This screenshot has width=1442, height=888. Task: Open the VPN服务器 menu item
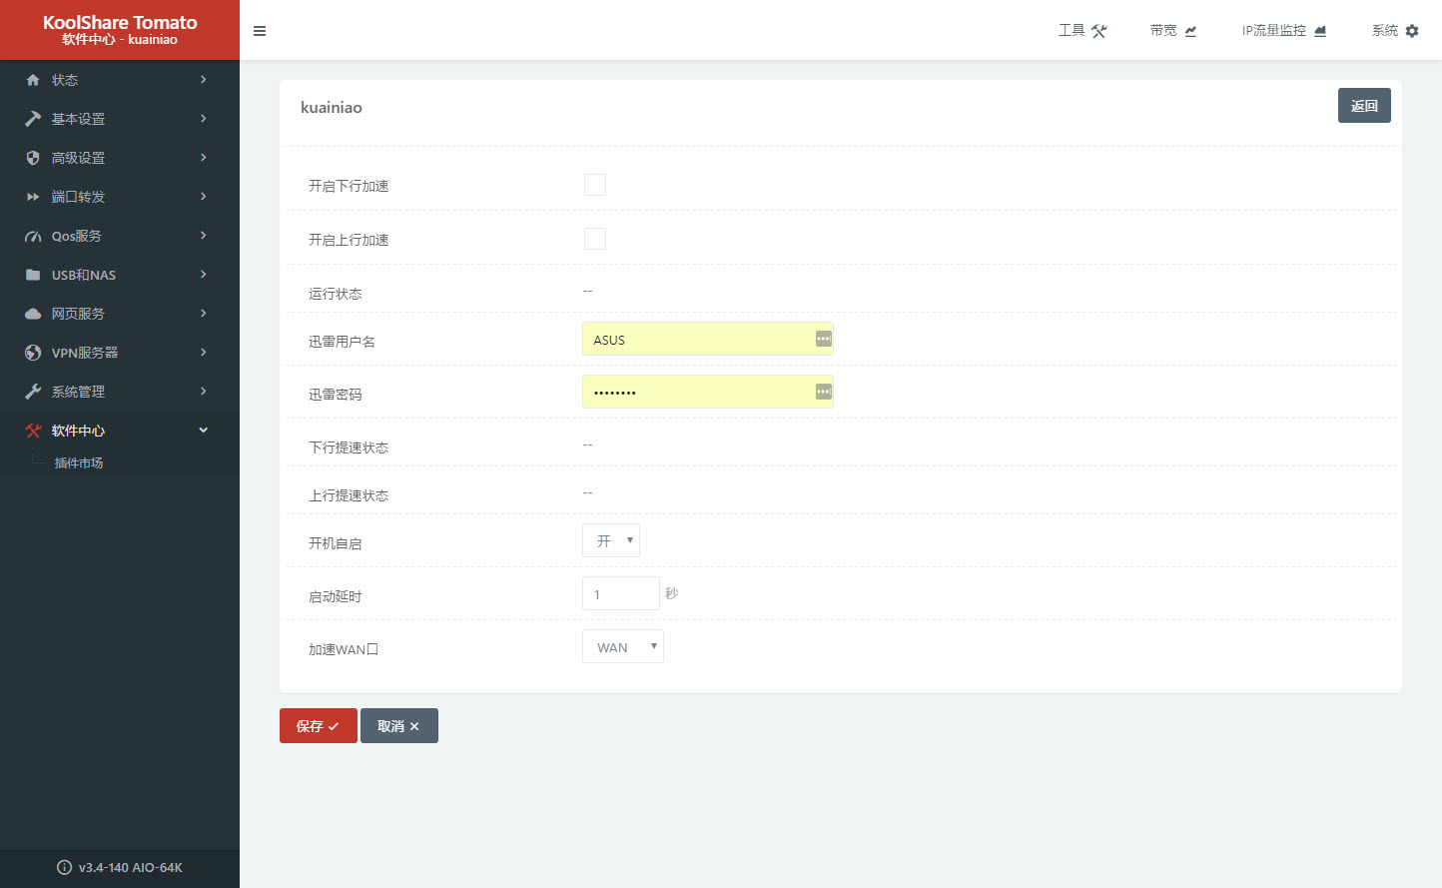119,353
